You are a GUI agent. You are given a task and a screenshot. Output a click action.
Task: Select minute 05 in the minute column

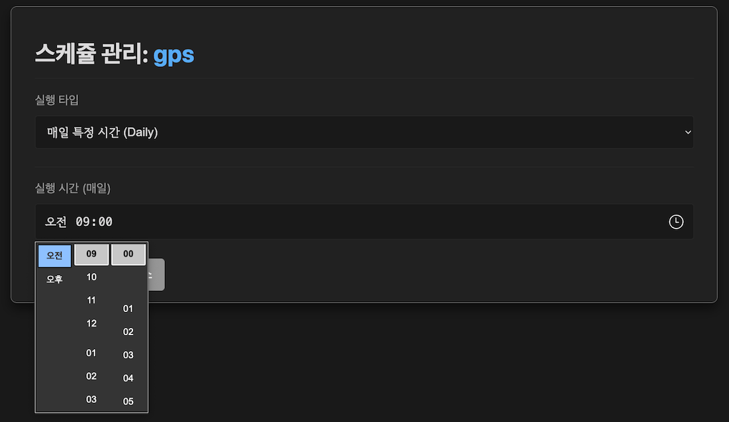click(x=128, y=401)
